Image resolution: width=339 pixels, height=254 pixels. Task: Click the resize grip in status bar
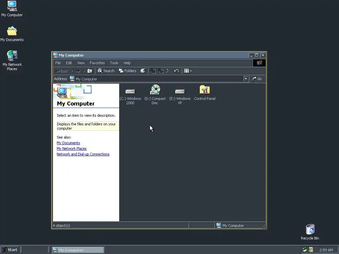(264, 226)
